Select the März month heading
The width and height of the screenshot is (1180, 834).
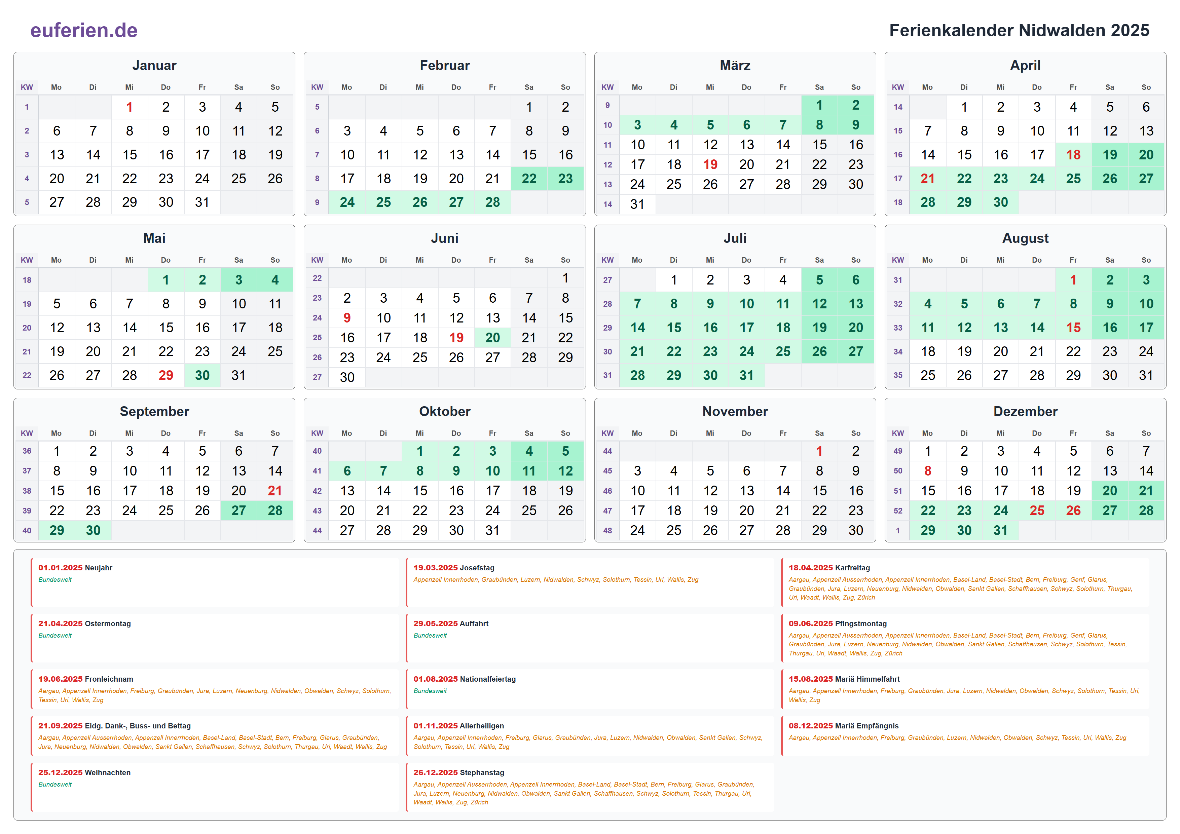coord(735,65)
